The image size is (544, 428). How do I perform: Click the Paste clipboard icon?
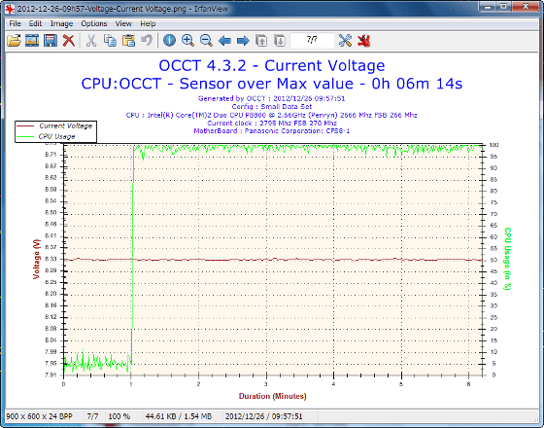(128, 41)
